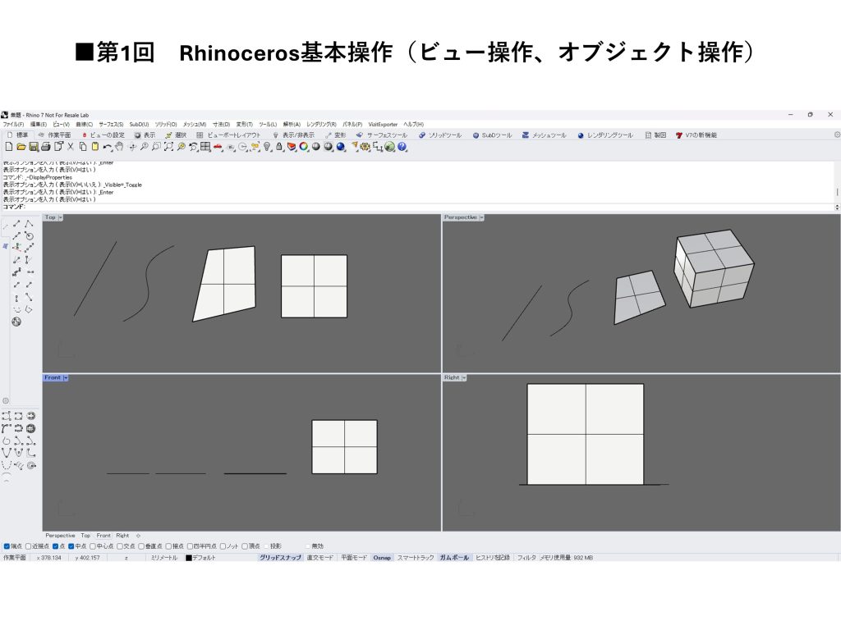
Task: Click the black デフォルト layer color swatch
Action: tap(188, 558)
